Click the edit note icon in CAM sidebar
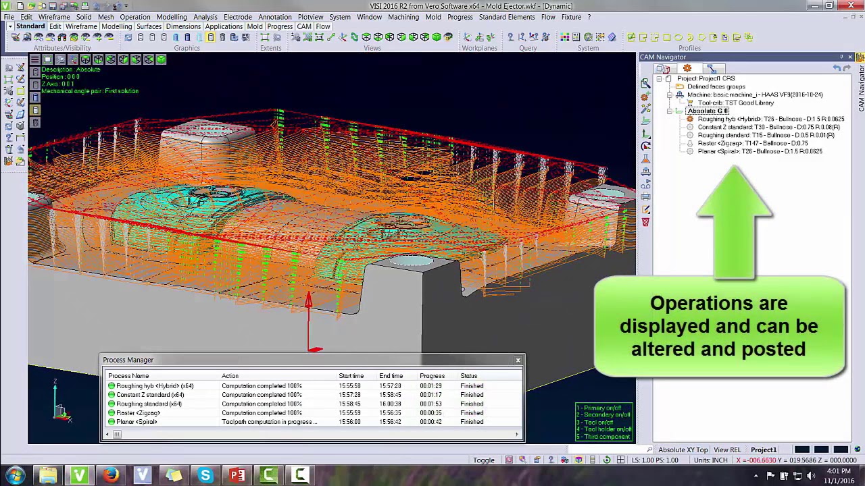Screen dimensions: 865x486 coord(645,209)
